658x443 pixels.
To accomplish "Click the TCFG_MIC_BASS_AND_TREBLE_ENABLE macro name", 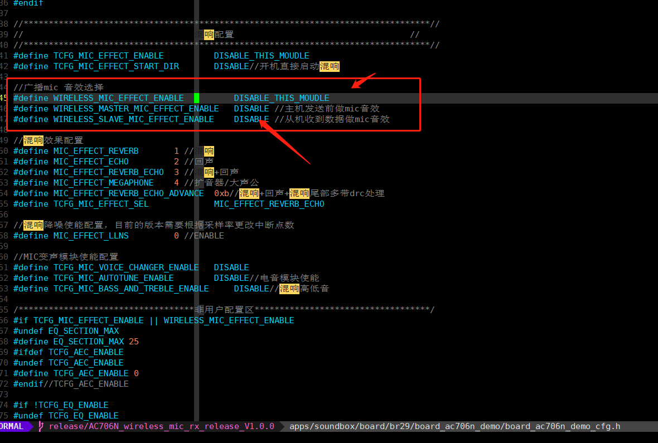I will tap(131, 289).
